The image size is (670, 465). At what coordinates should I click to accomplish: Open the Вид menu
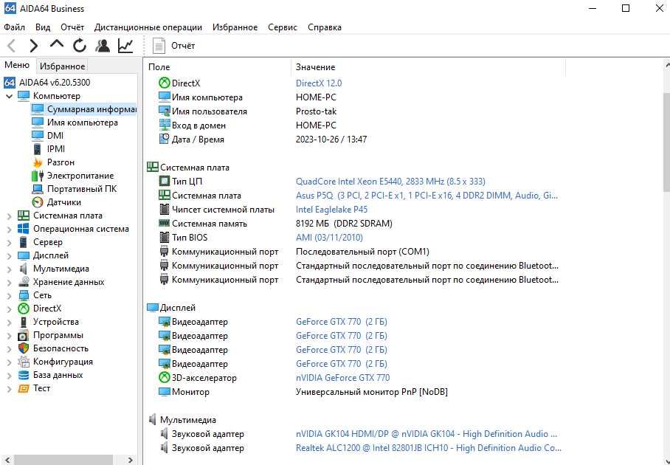[x=43, y=27]
